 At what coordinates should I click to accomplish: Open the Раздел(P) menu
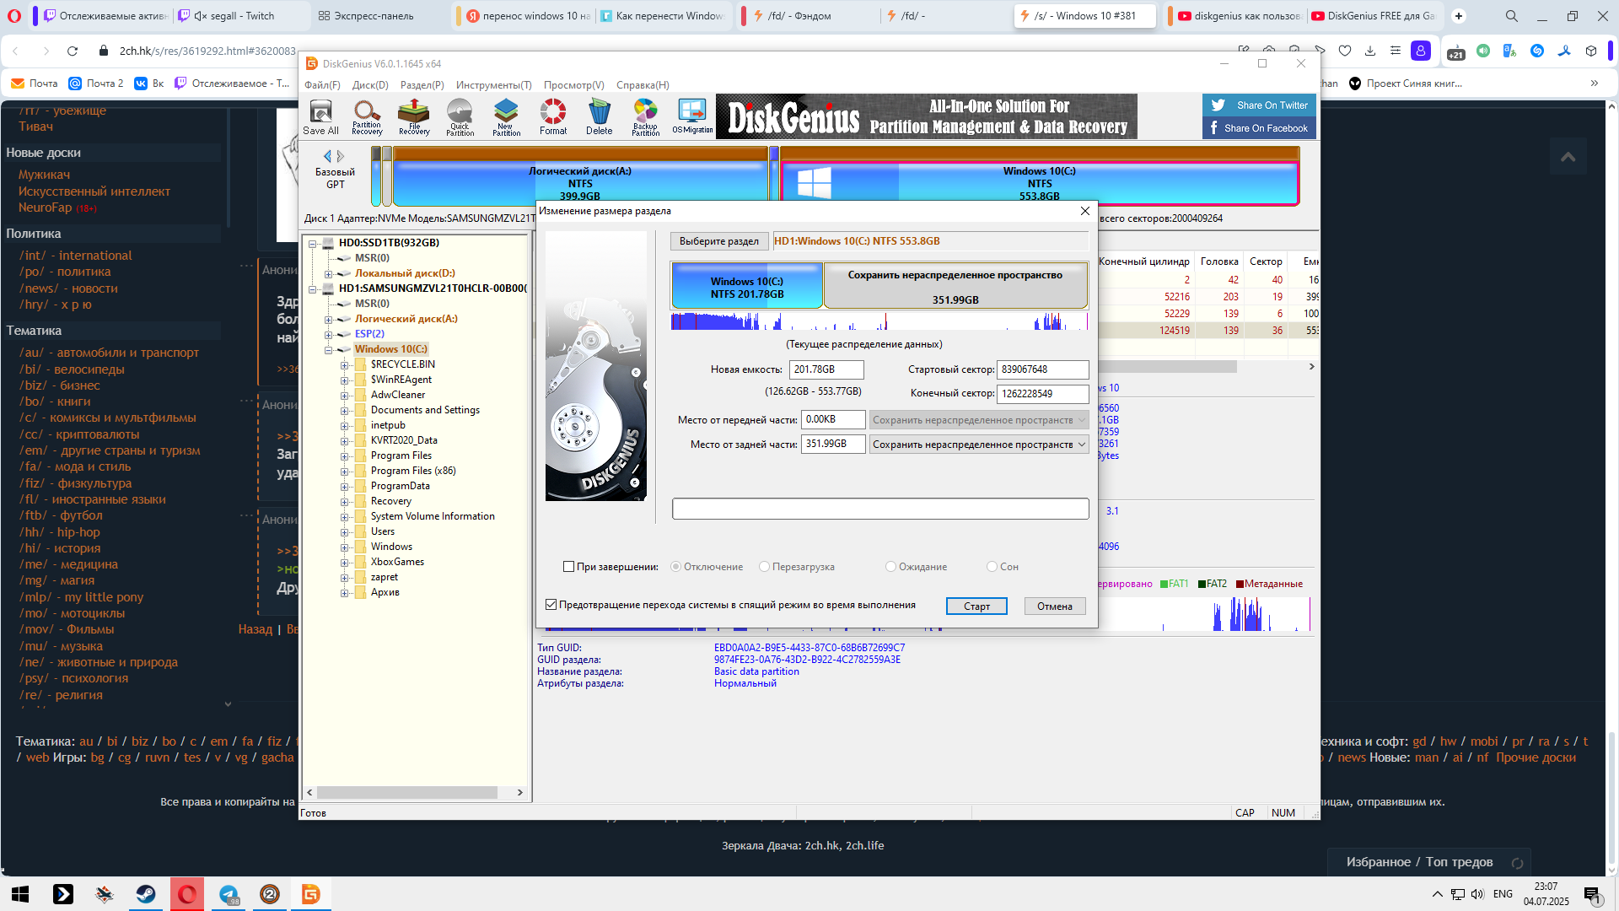422,85
